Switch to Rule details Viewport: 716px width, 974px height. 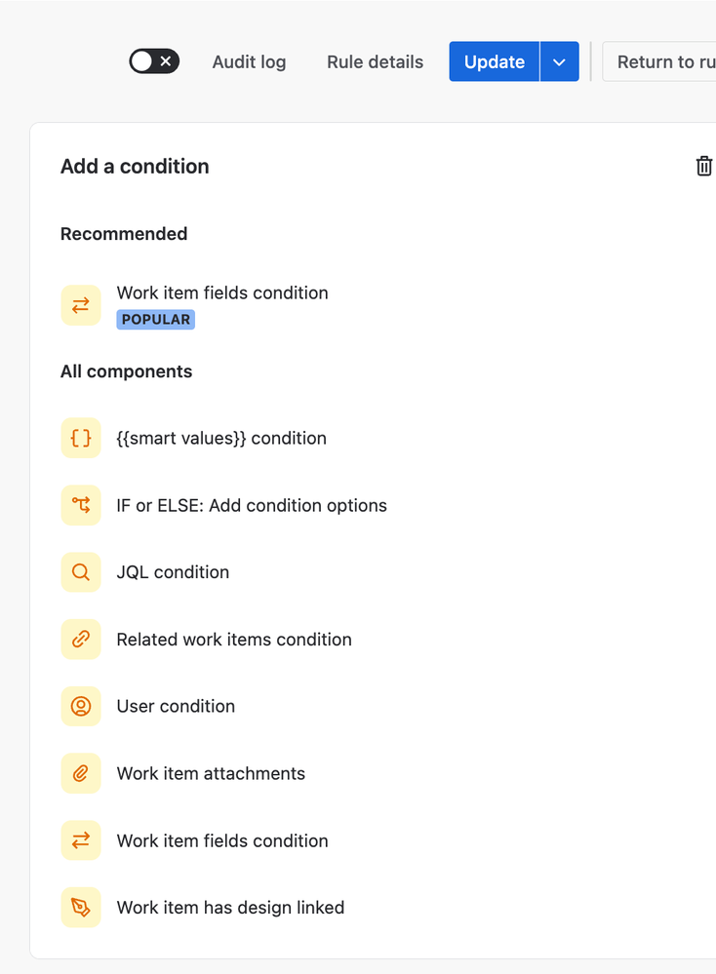tap(375, 61)
